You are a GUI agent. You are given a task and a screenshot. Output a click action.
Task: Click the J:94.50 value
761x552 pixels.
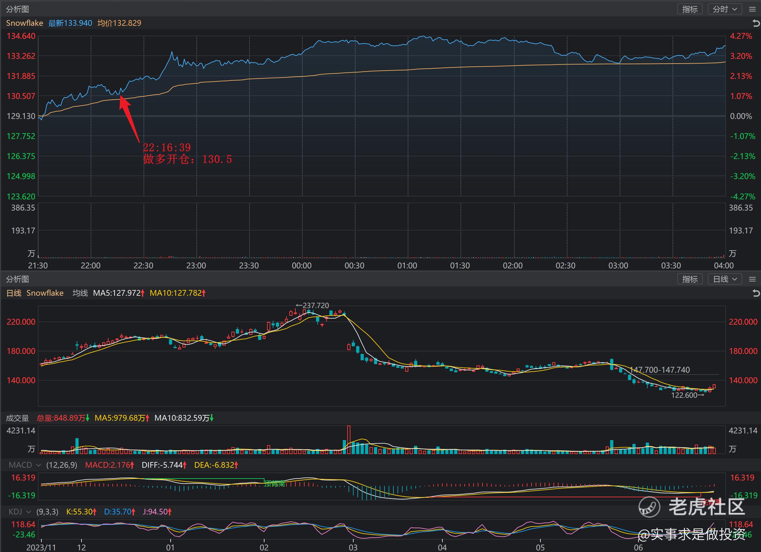coord(157,512)
